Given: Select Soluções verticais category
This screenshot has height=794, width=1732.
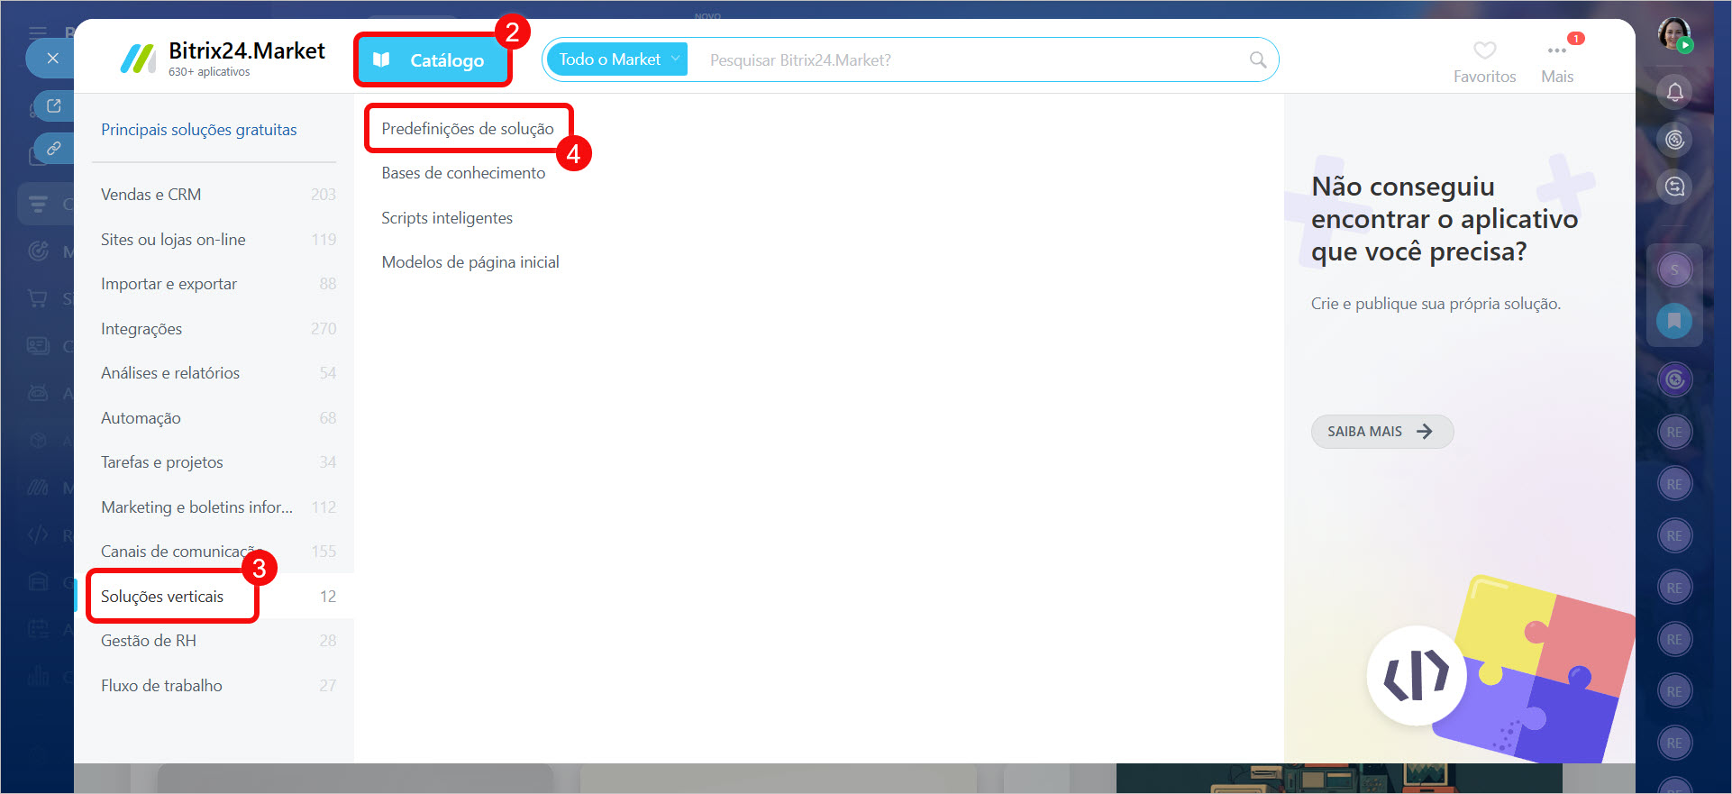Looking at the screenshot, I should pos(162,597).
